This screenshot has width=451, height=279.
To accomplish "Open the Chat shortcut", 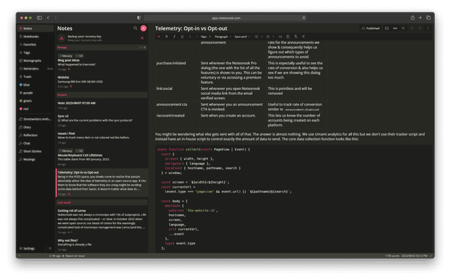I will click(35, 143).
